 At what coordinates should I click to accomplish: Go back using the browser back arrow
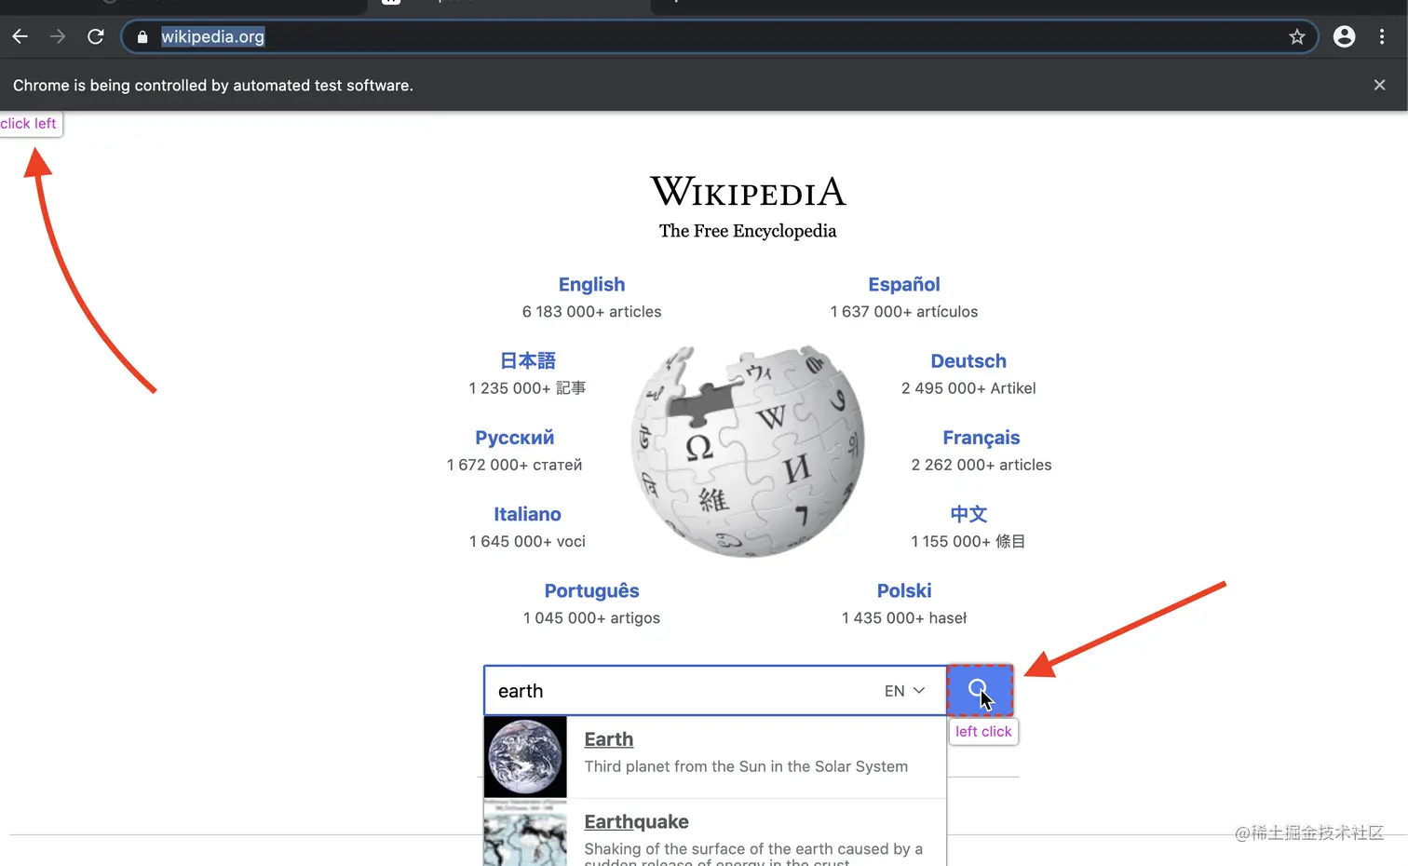20,36
